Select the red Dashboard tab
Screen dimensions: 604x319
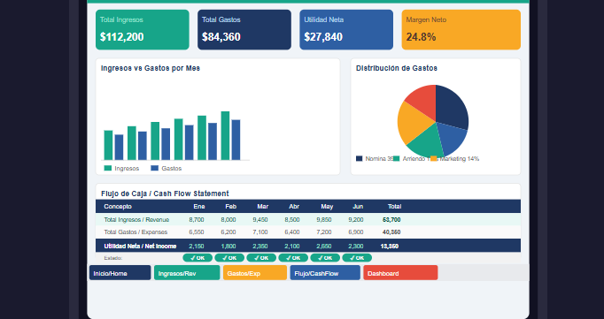pyautogui.click(x=400, y=273)
